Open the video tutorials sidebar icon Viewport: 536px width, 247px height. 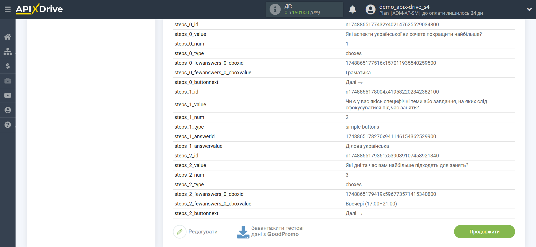8,96
